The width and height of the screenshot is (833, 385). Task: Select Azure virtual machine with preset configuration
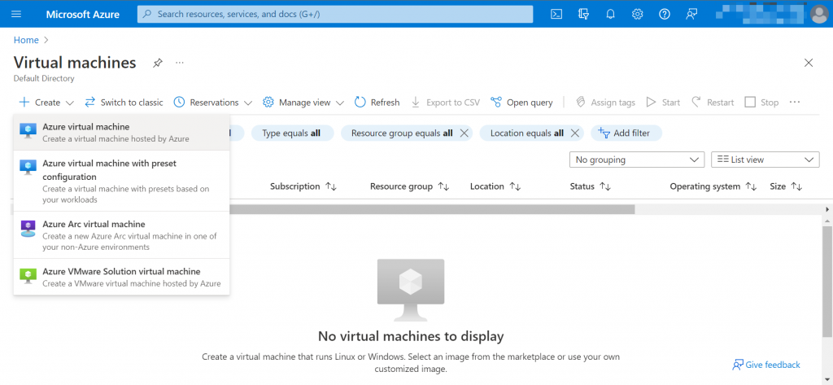pyautogui.click(x=121, y=181)
